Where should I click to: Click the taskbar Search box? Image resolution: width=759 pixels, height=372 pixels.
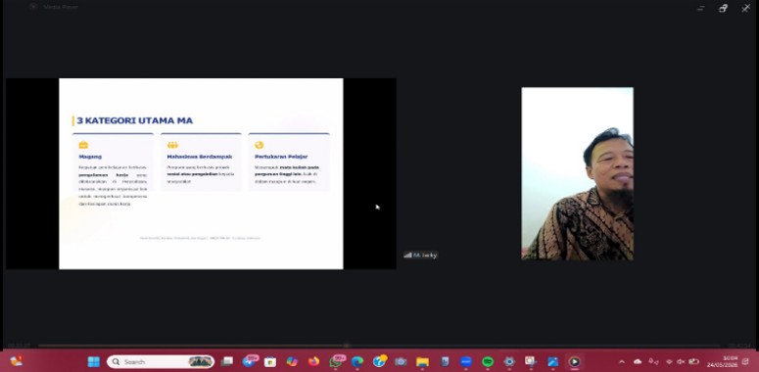pos(161,361)
